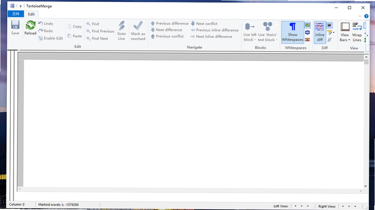Click the vertical scrollbar down arrow

366,186
